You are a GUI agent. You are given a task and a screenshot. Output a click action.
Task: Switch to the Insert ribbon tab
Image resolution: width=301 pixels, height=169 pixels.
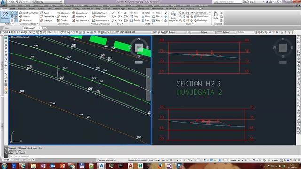point(13,9)
